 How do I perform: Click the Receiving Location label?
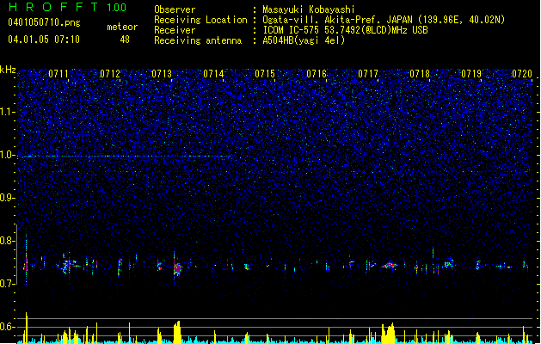200,20
